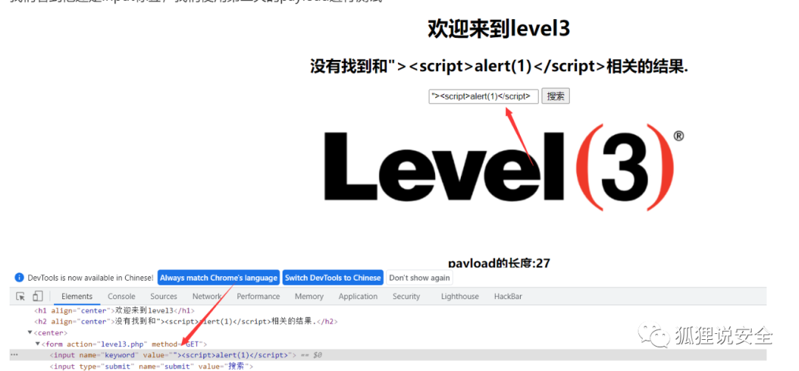Open the Lighthouse tab

click(x=459, y=296)
